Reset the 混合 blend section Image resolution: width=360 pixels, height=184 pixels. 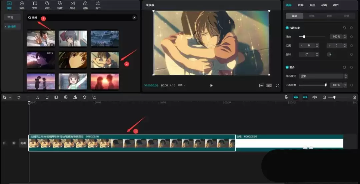click(344, 67)
